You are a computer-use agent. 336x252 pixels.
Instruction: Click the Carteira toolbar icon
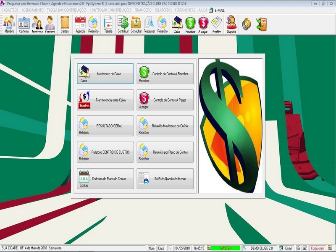[x=24, y=24]
